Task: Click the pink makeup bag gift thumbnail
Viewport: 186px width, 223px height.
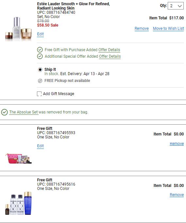Action: coord(18,158)
